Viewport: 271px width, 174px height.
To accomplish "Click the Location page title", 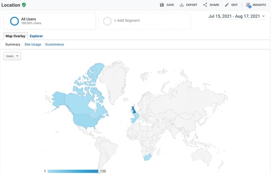I will point(11,5).
